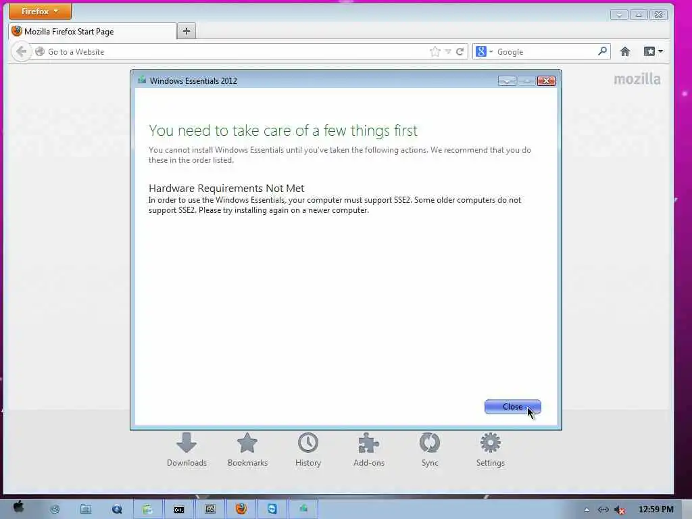Click the system monitor taskbar icon
The height and width of the screenshot is (519, 692).
pyautogui.click(x=210, y=510)
